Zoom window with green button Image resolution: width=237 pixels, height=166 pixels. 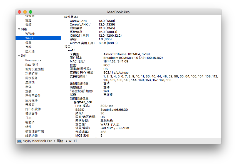coord(31,12)
